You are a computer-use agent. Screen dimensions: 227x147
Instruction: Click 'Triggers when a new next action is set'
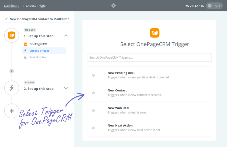click(x=134, y=130)
